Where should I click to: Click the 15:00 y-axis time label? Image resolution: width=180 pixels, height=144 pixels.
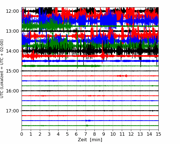pos(12,71)
